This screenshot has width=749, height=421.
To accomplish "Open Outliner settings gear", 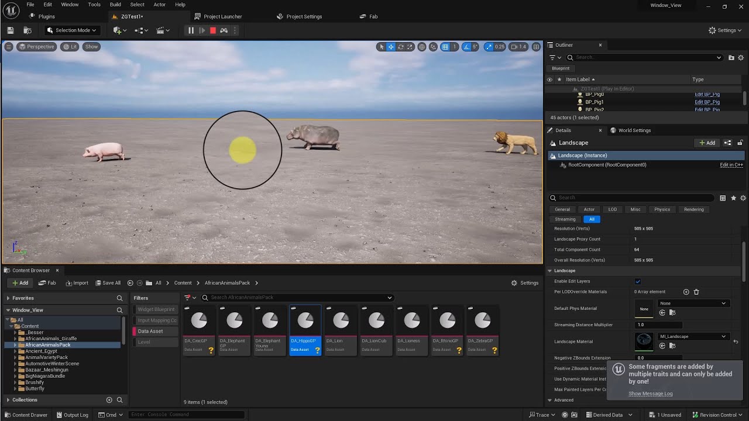I will tap(741, 57).
